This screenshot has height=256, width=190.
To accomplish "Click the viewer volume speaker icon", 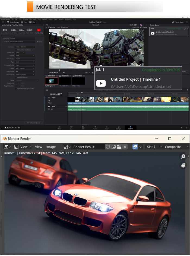I will coord(64,73).
